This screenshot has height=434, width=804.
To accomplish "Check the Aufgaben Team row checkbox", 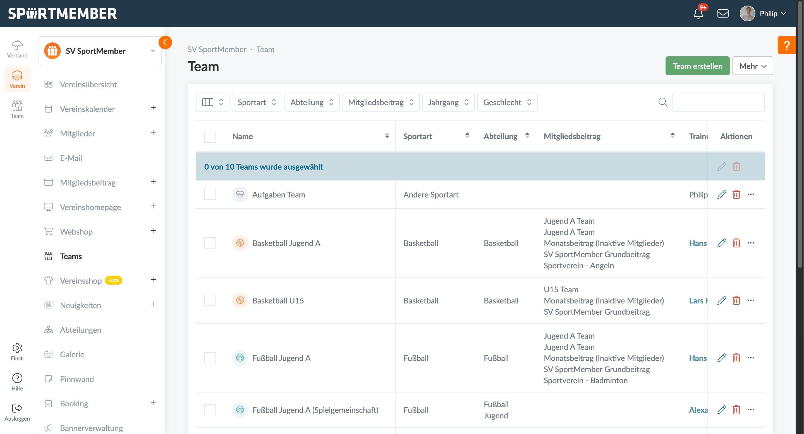I will [x=210, y=195].
